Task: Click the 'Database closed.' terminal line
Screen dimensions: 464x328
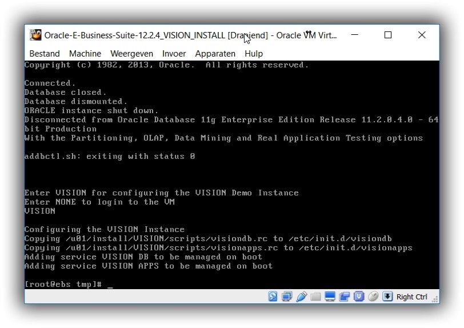Action: pos(65,93)
